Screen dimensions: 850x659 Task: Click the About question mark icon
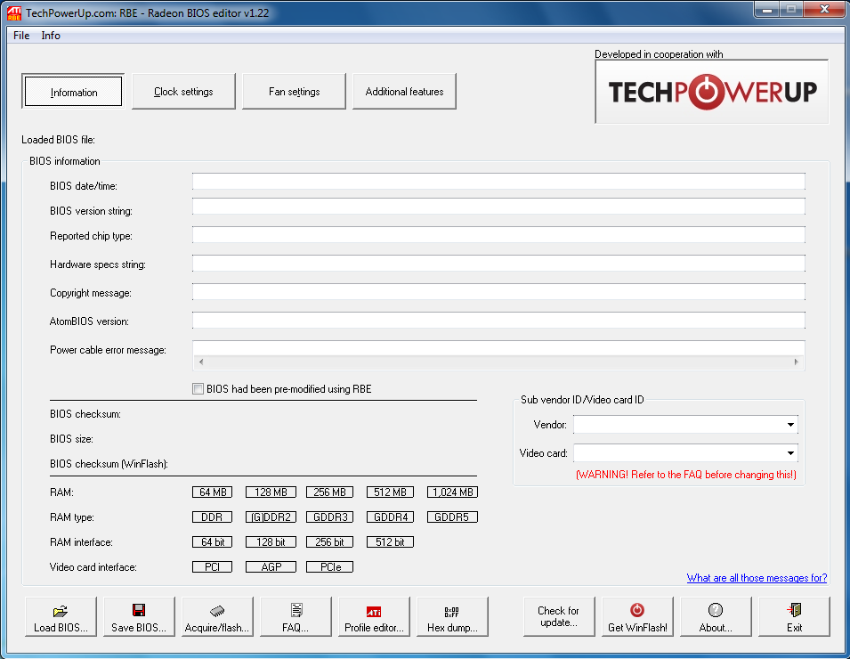point(716,610)
